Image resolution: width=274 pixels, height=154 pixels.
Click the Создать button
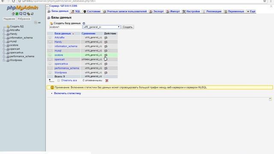tap(128, 27)
